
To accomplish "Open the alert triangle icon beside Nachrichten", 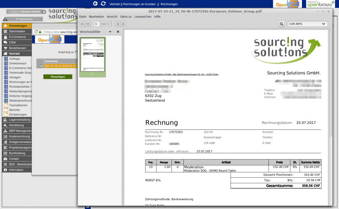I will click(x=5, y=19).
